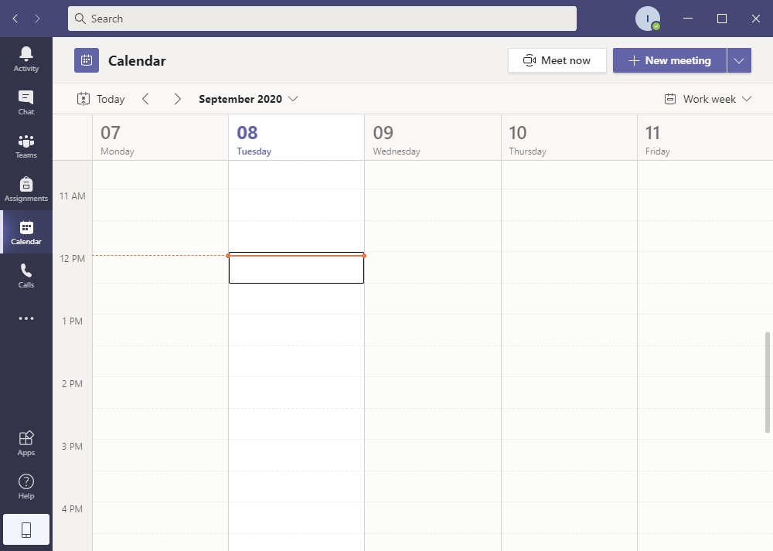
Task: Click the Search box
Action: click(x=322, y=19)
